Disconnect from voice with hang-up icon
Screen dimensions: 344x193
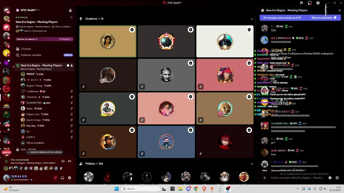70,161
